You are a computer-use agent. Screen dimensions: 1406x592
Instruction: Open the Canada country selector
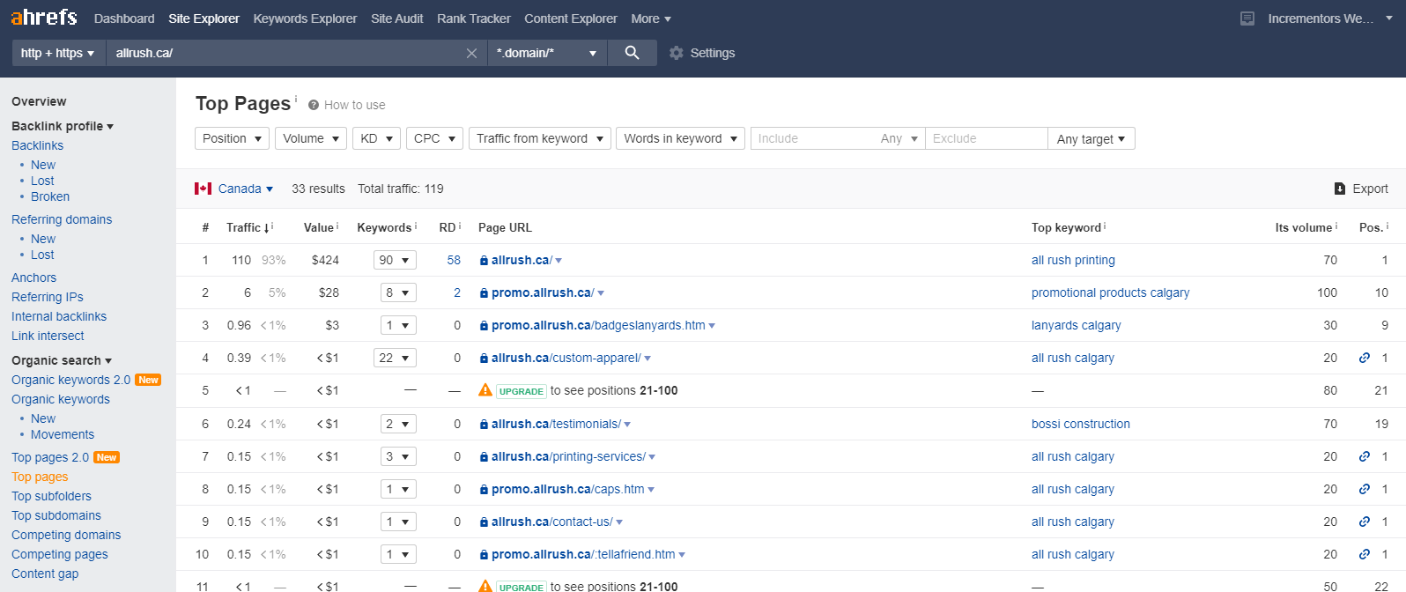[246, 189]
